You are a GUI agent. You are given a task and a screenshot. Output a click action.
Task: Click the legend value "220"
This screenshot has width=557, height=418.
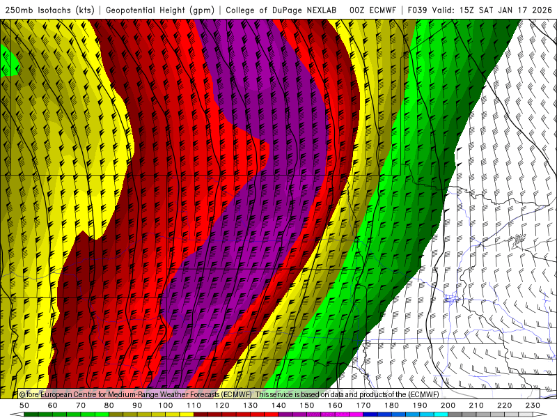click(504, 405)
